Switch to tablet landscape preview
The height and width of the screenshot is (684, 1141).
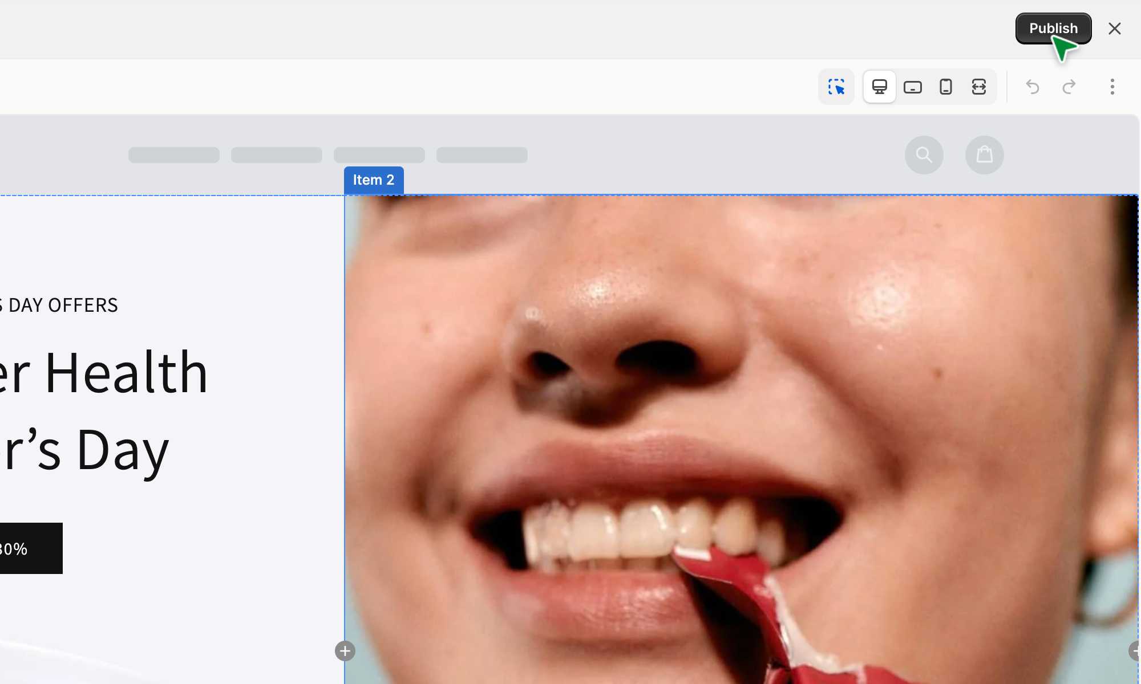(913, 87)
